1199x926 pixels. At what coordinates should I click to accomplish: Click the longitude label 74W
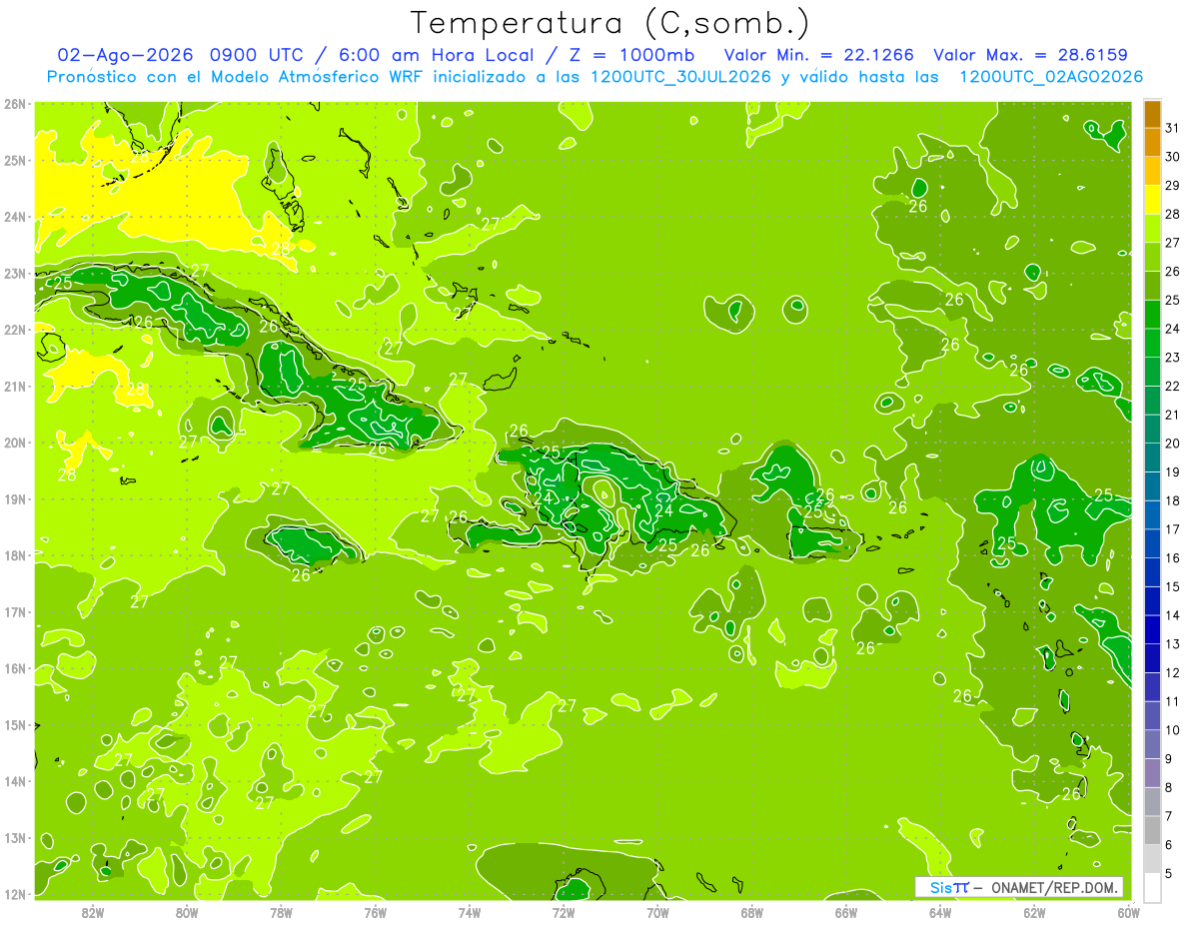coord(470,912)
